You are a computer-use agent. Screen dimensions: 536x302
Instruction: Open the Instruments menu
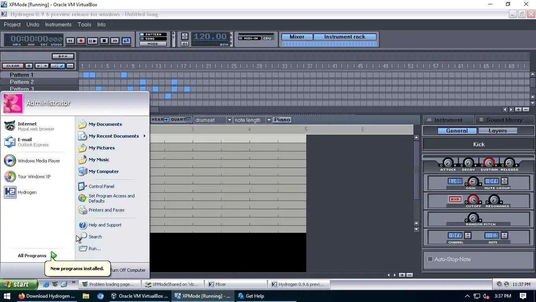(58, 24)
